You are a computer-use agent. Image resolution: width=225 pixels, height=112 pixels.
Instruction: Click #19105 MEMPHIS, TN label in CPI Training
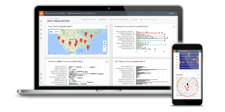coord(128,66)
